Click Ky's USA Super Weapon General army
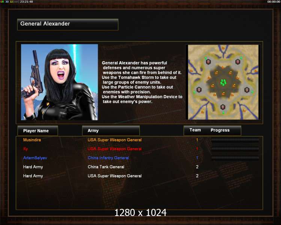 (115, 149)
